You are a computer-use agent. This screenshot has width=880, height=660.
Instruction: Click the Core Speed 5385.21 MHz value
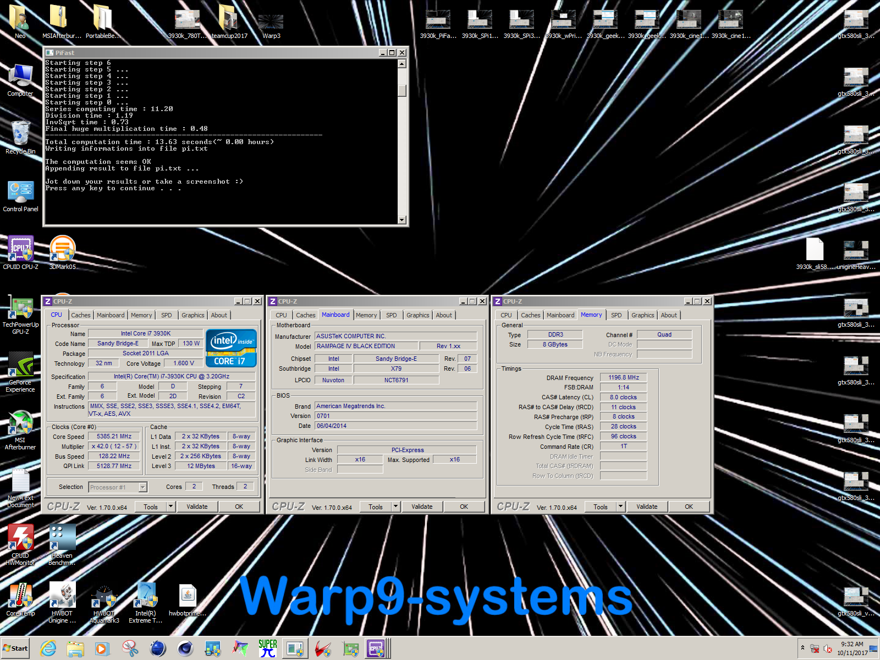pos(114,437)
